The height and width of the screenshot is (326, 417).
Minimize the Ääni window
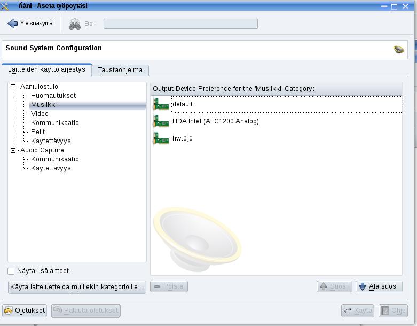(384, 6)
